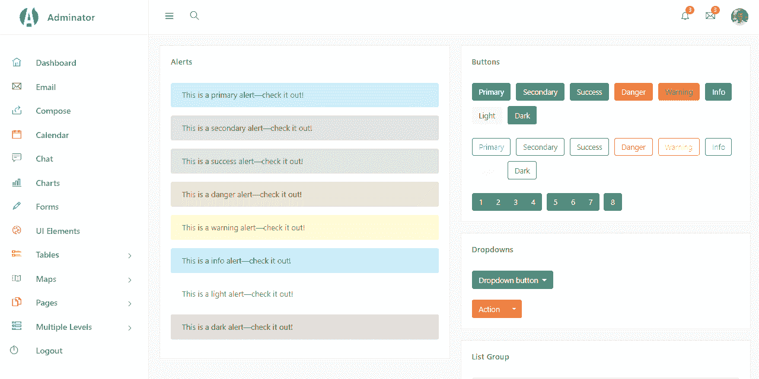This screenshot has width=759, height=379.
Task: Click the Adminator logo icon
Action: 28,17
